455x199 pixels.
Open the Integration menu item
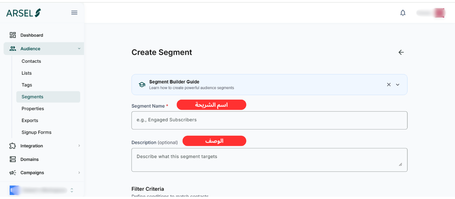click(32, 146)
